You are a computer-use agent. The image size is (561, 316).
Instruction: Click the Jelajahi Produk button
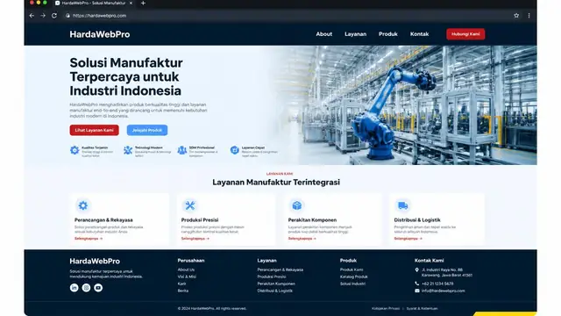coord(147,130)
